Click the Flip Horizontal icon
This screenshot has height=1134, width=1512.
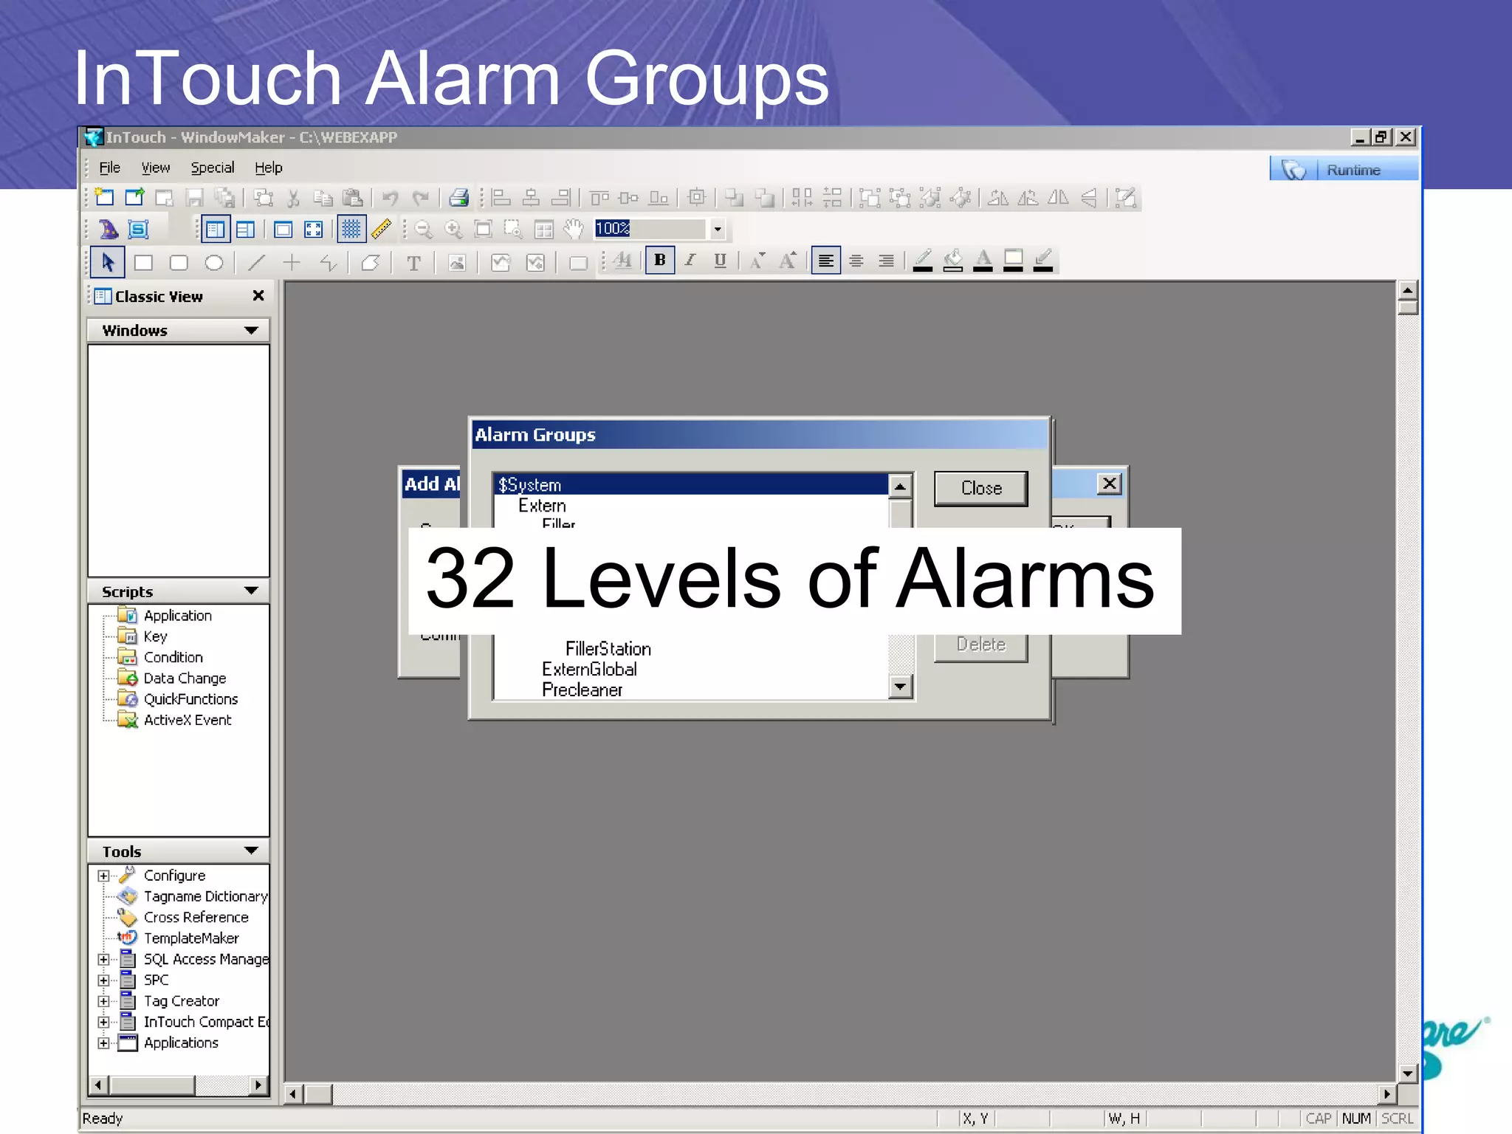pyautogui.click(x=1059, y=198)
